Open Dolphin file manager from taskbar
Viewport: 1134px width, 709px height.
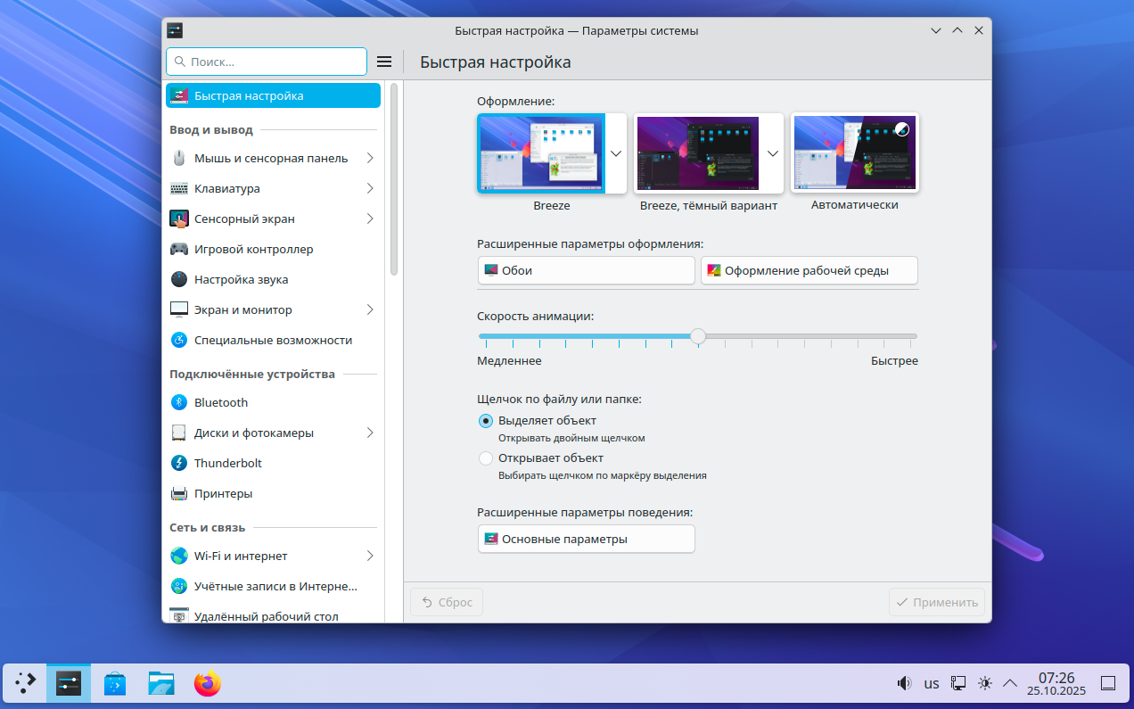(161, 684)
